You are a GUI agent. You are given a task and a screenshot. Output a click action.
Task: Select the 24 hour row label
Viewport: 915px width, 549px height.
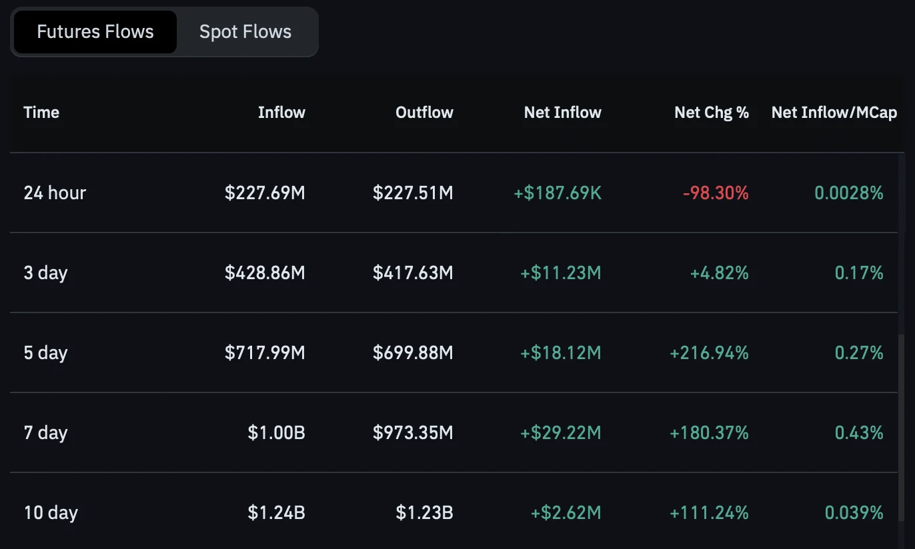pyautogui.click(x=55, y=193)
